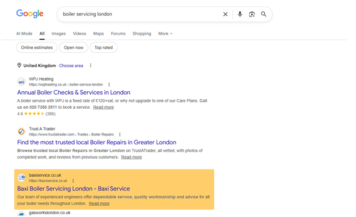Switch to the Forums tab

click(118, 33)
